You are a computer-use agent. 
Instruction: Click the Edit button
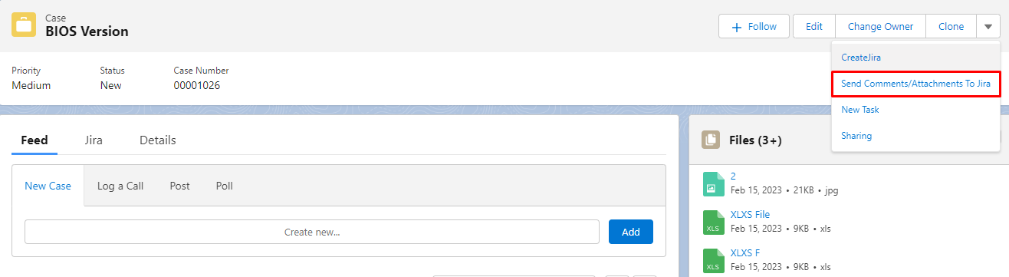click(814, 26)
